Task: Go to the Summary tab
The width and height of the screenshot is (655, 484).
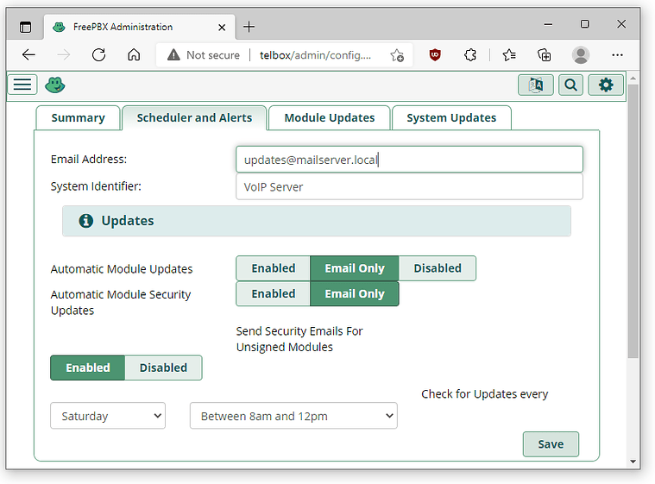Action: click(78, 118)
